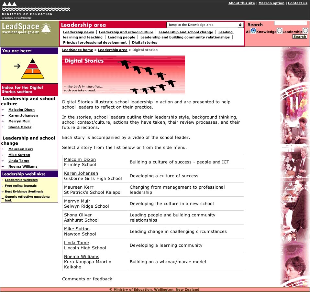
Task: Open Merryn Muir in the side index
Action: coord(19,121)
